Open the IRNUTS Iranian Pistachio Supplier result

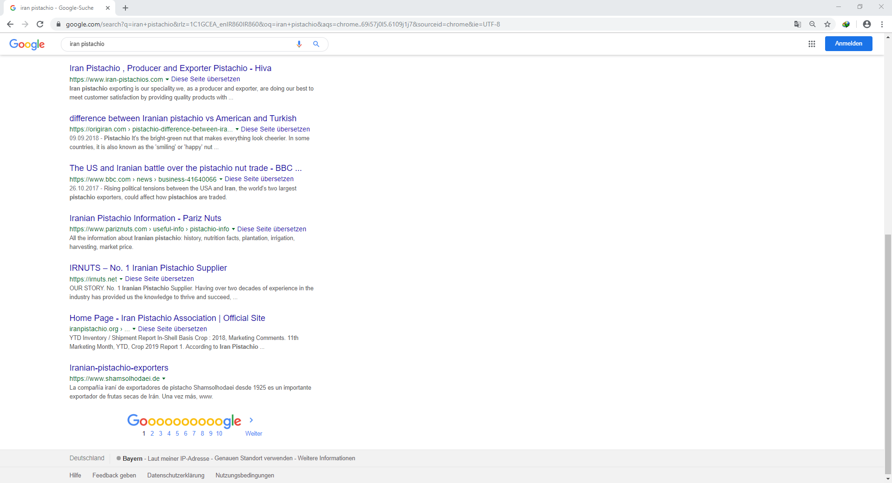pyautogui.click(x=148, y=268)
